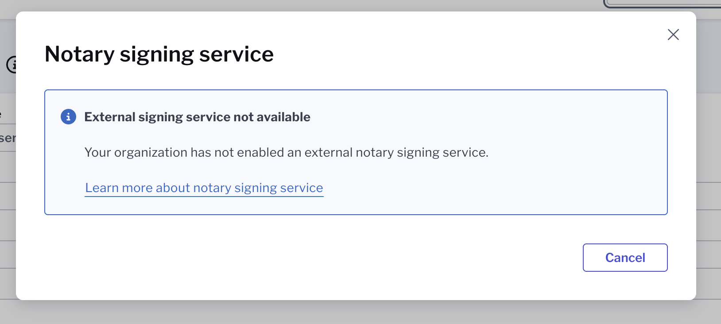Click the word 'Notary' in dialog title
721x324 pixels.
coord(80,54)
